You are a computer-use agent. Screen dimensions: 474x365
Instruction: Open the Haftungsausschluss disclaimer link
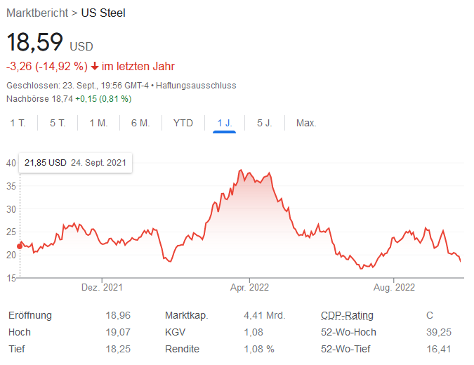click(196, 86)
